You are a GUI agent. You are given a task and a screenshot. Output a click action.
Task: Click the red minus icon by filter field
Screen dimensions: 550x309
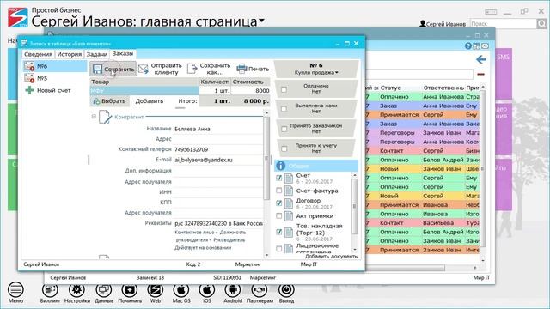click(480, 75)
